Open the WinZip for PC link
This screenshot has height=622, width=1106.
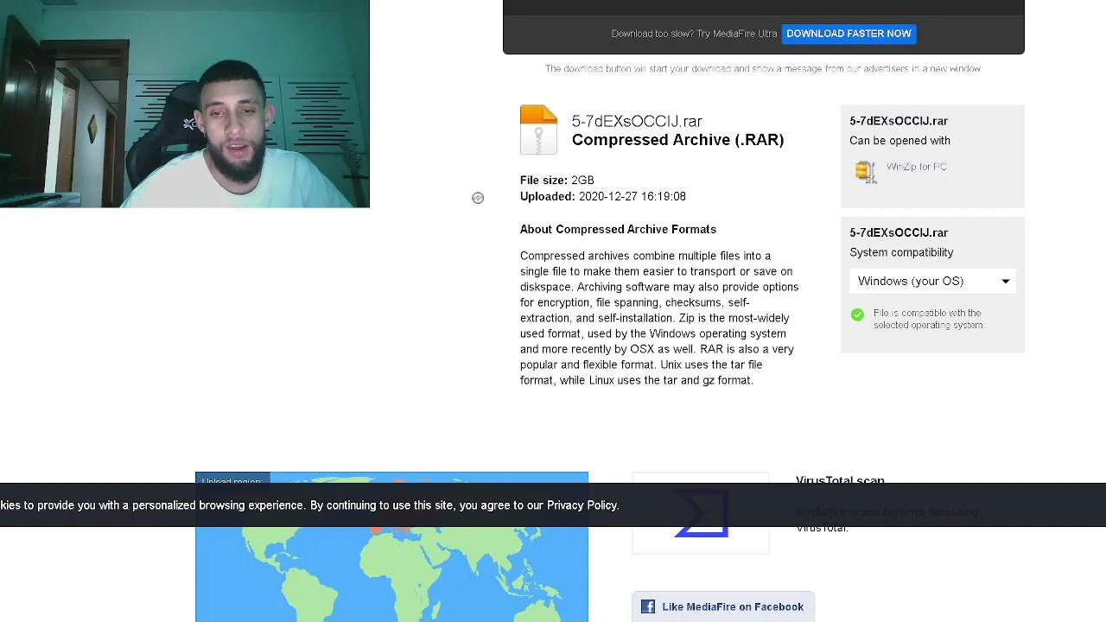(916, 167)
